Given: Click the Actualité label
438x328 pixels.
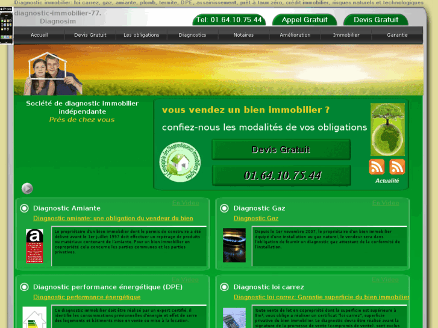Looking at the screenshot, I should [x=387, y=181].
